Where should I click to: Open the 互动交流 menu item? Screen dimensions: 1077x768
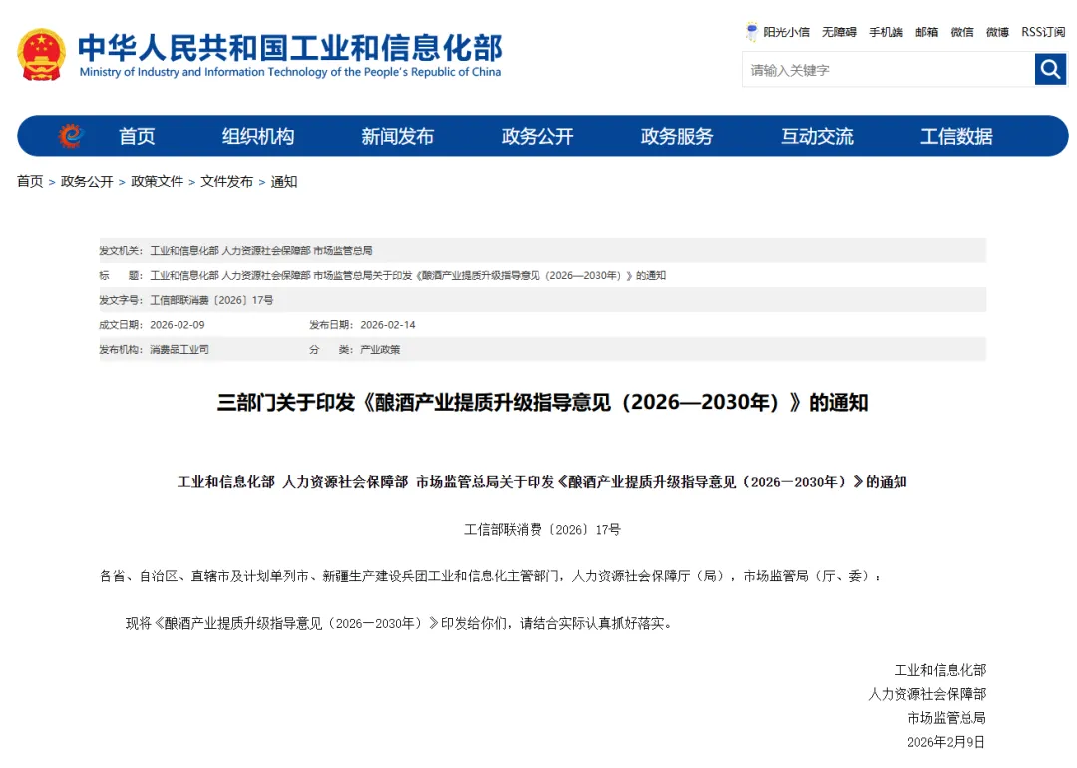pyautogui.click(x=817, y=136)
